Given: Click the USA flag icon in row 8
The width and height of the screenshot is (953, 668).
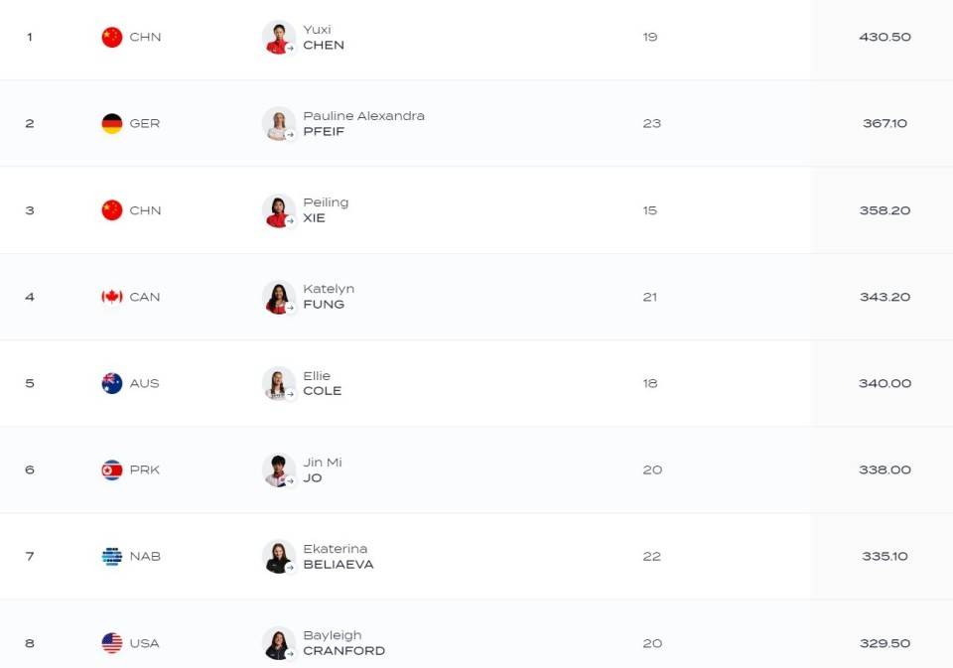Looking at the screenshot, I should tap(112, 643).
